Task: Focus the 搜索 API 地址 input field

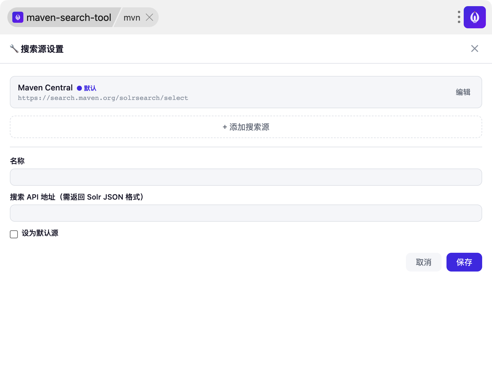Action: tap(246, 213)
